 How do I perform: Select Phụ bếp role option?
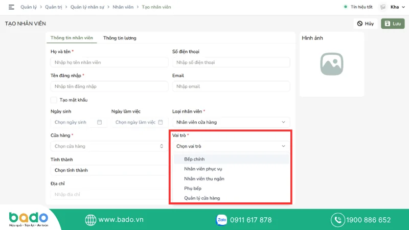232,188
